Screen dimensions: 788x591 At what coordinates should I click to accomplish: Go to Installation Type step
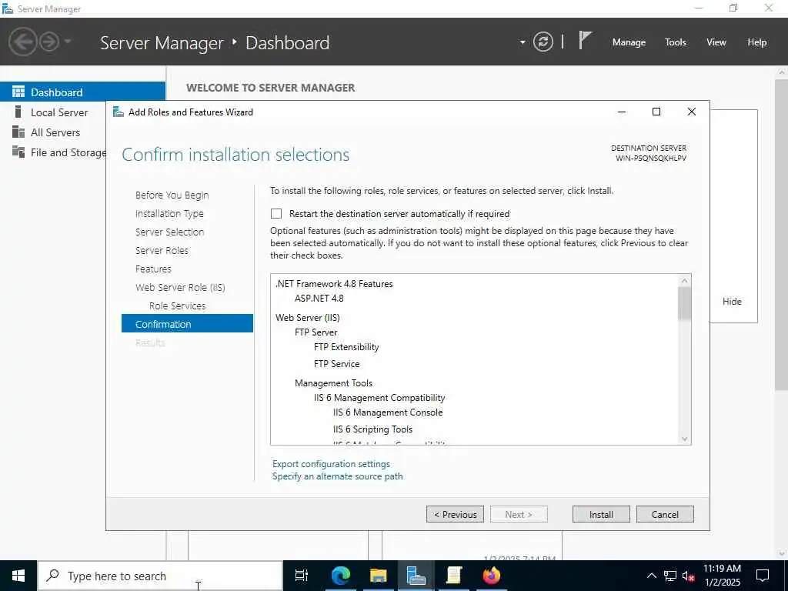(169, 214)
